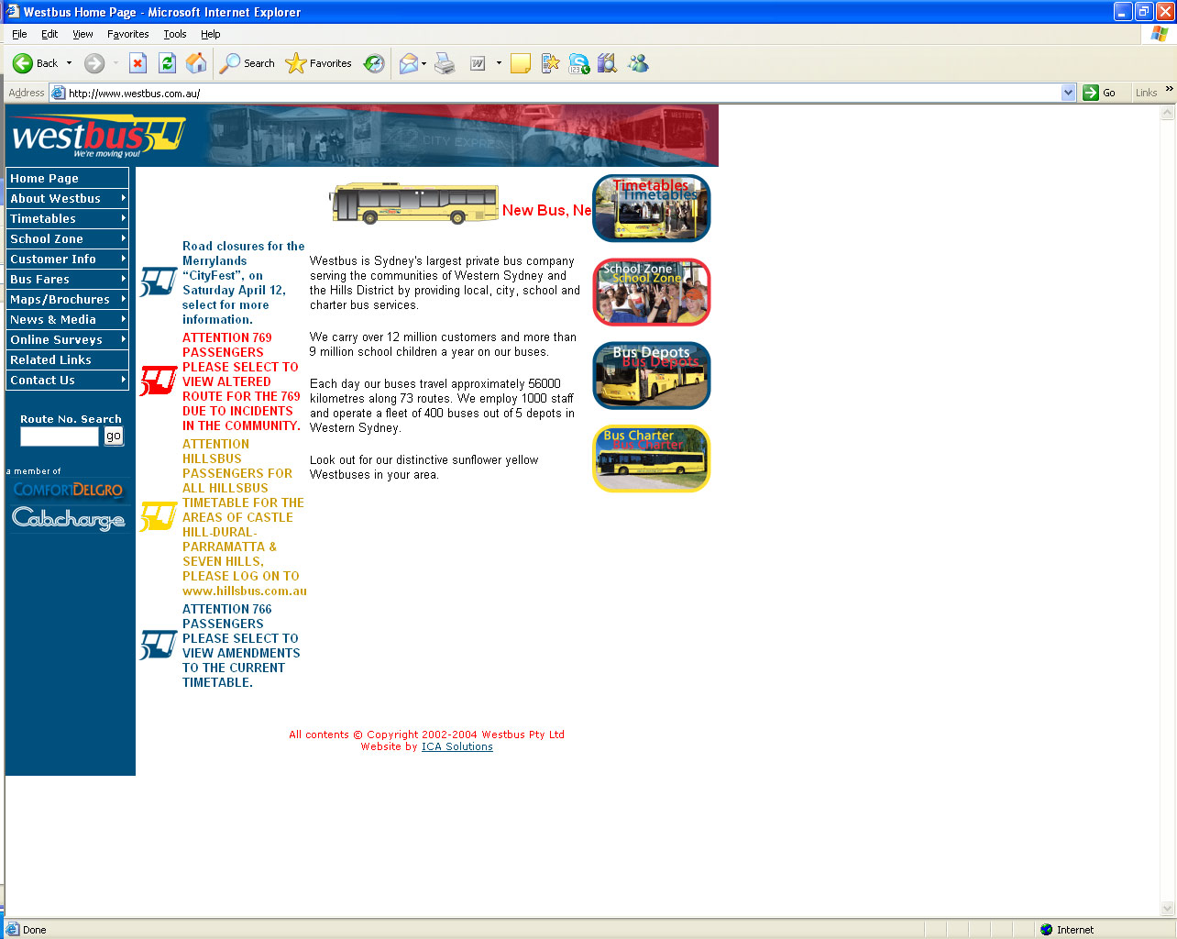This screenshot has height=939, width=1177.
Task: Click the Route No. Search input field
Action: pyautogui.click(x=59, y=436)
